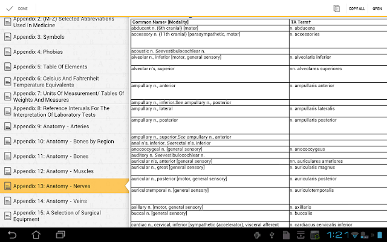This screenshot has width=387, height=242.
Task: Tap the download notification icon
Action: coord(301,235)
